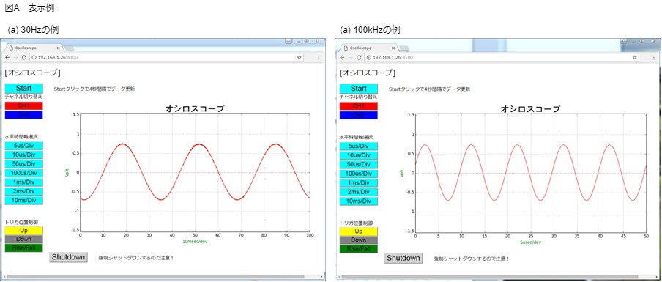This screenshot has height=282, width=662.
Task: Click yellow Up trigger button, right window
Action: pos(358,231)
